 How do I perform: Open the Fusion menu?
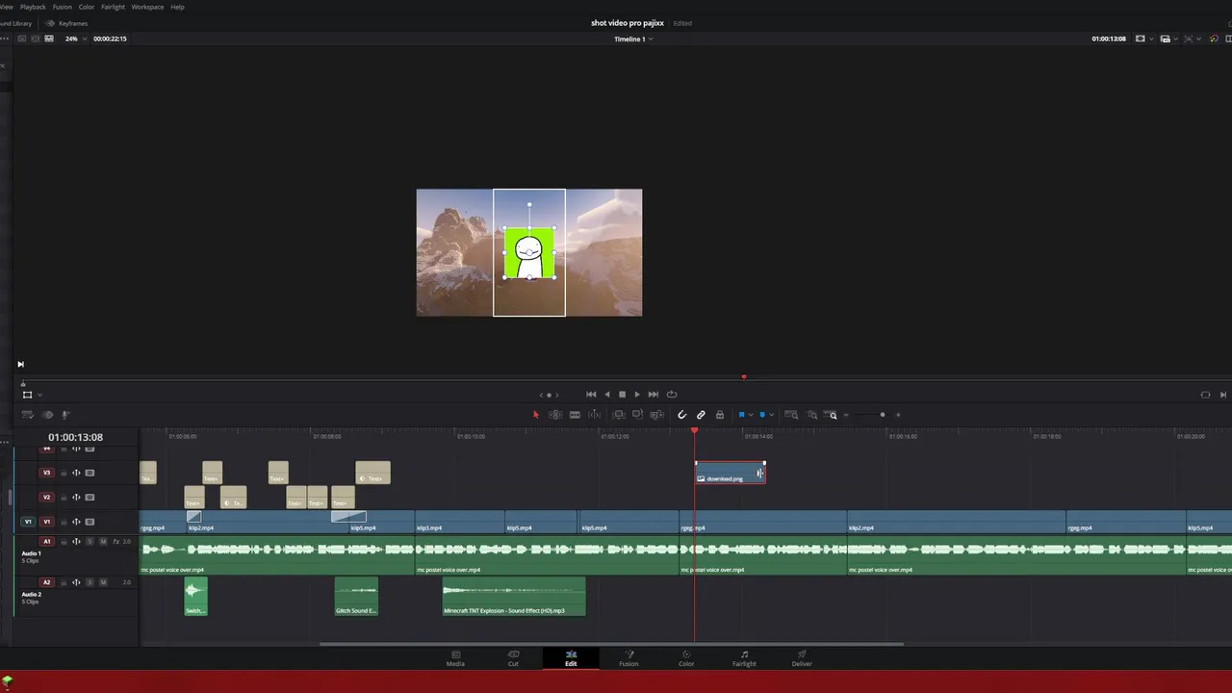62,7
